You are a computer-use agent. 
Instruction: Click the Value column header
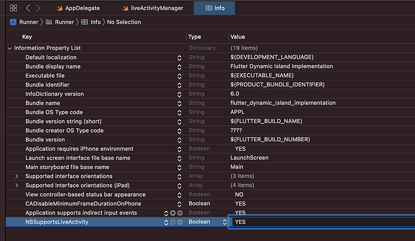click(238, 37)
